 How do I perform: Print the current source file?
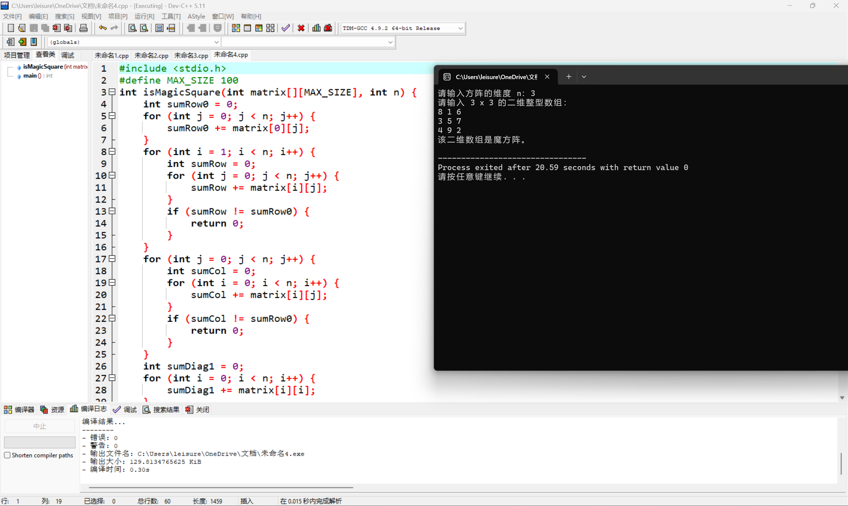pos(83,28)
